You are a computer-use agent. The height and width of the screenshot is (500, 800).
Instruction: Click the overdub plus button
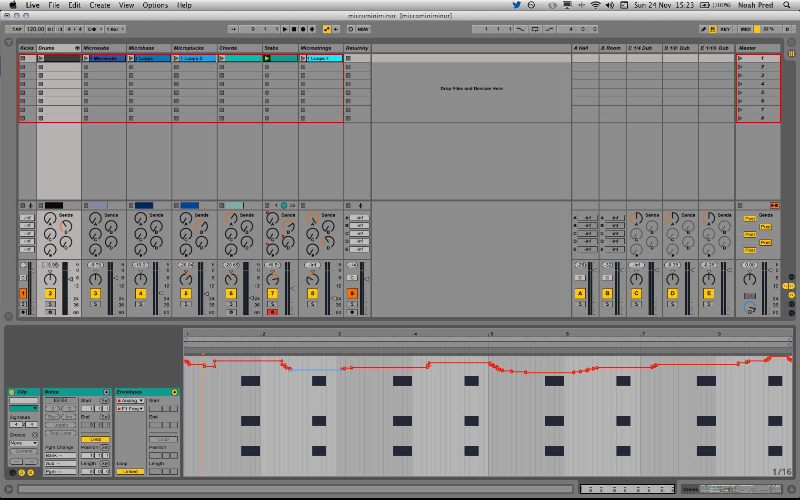[x=312, y=29]
